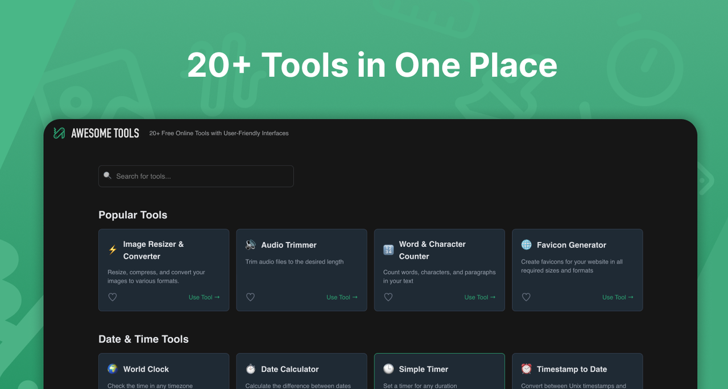Click the microphone icon on Audio Trimmer card

coord(250,245)
